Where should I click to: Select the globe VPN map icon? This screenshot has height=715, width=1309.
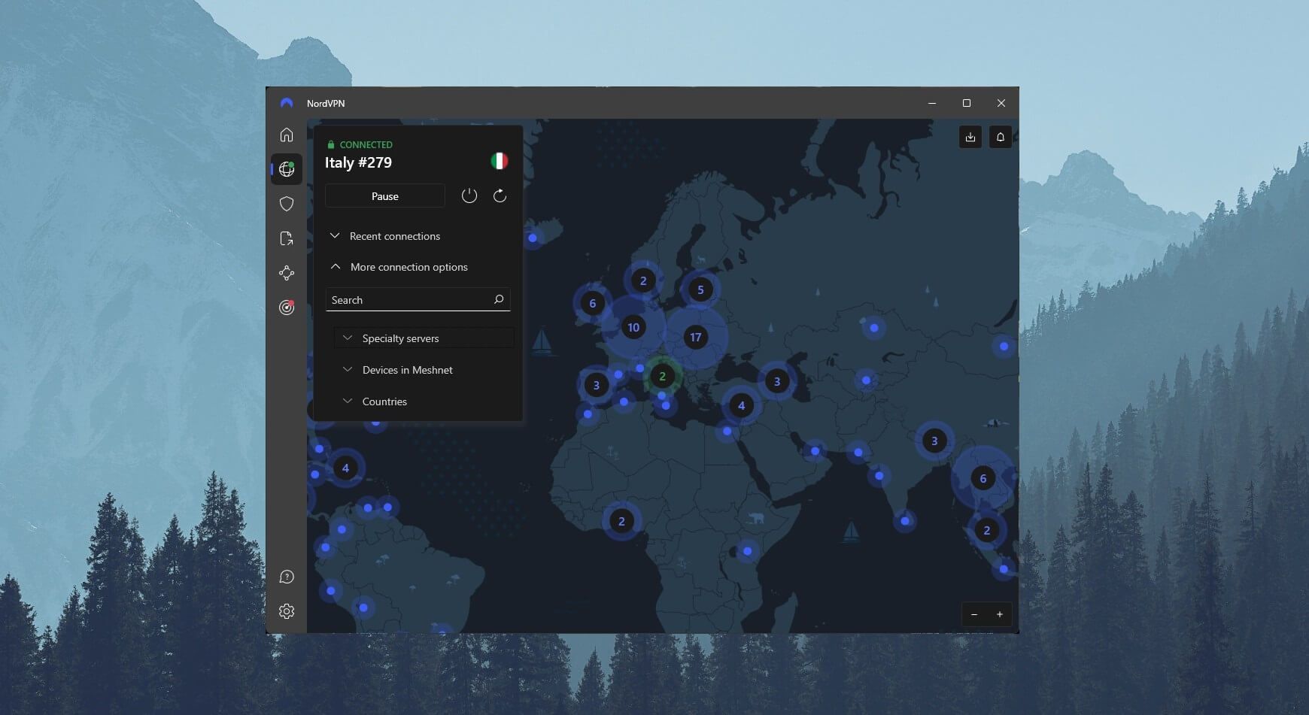click(x=287, y=169)
